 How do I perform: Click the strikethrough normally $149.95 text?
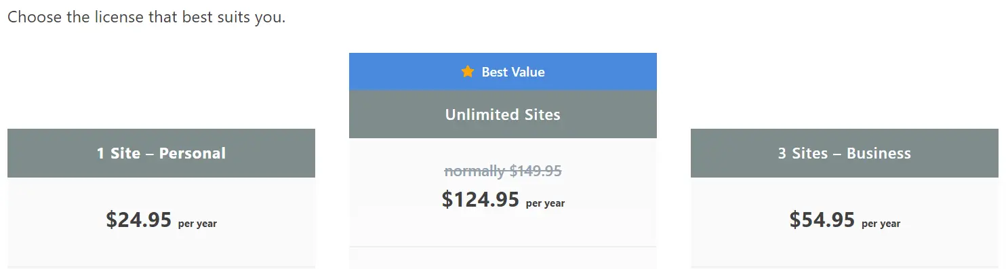503,171
